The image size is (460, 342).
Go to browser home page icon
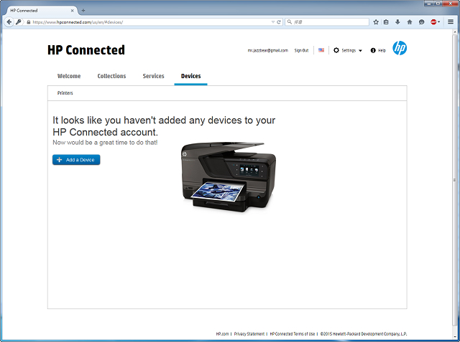[410, 22]
